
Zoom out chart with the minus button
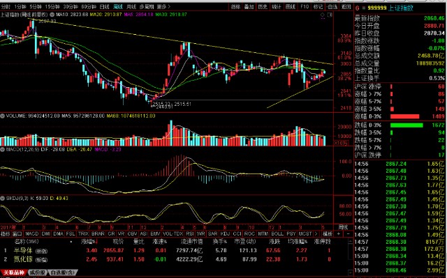pos(348,233)
